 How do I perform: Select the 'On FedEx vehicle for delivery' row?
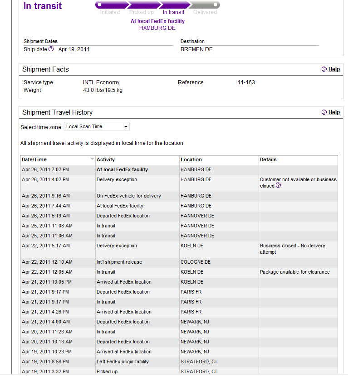(x=128, y=196)
